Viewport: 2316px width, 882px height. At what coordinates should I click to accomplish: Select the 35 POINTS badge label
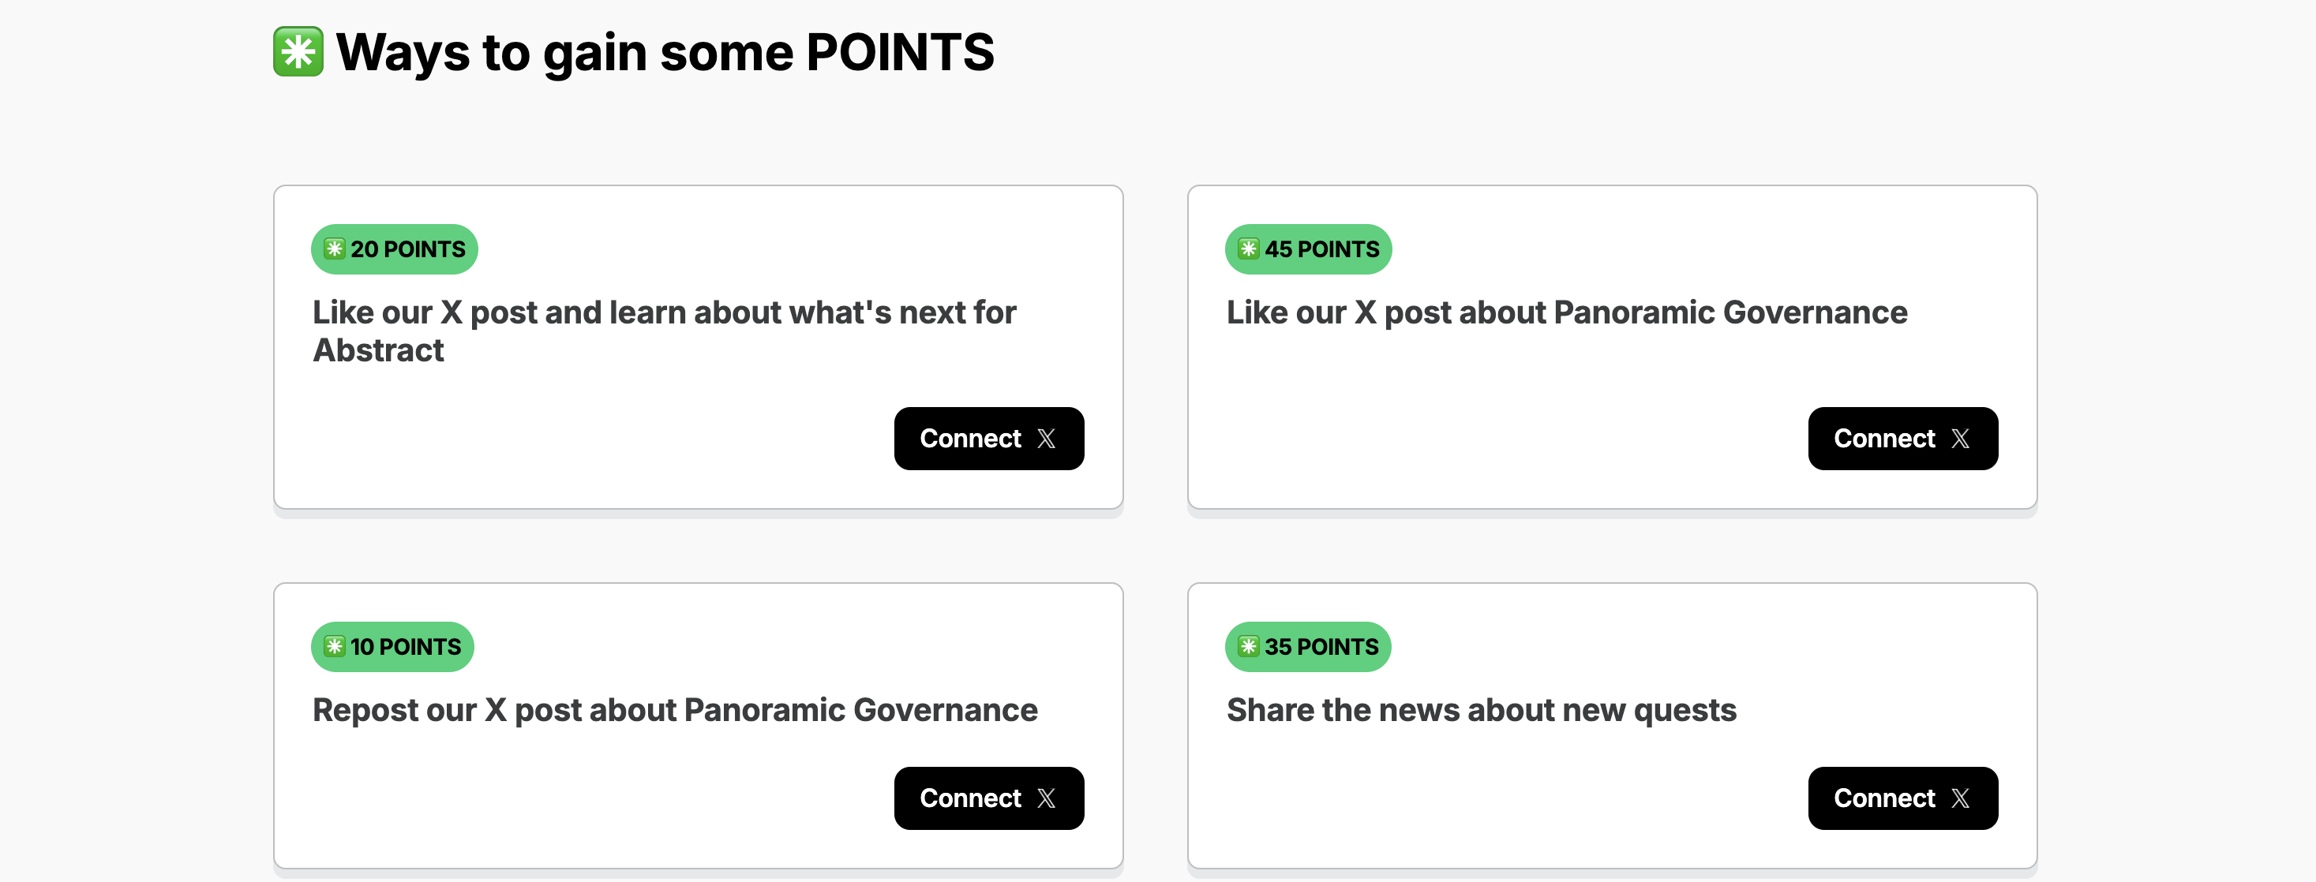[1321, 648]
